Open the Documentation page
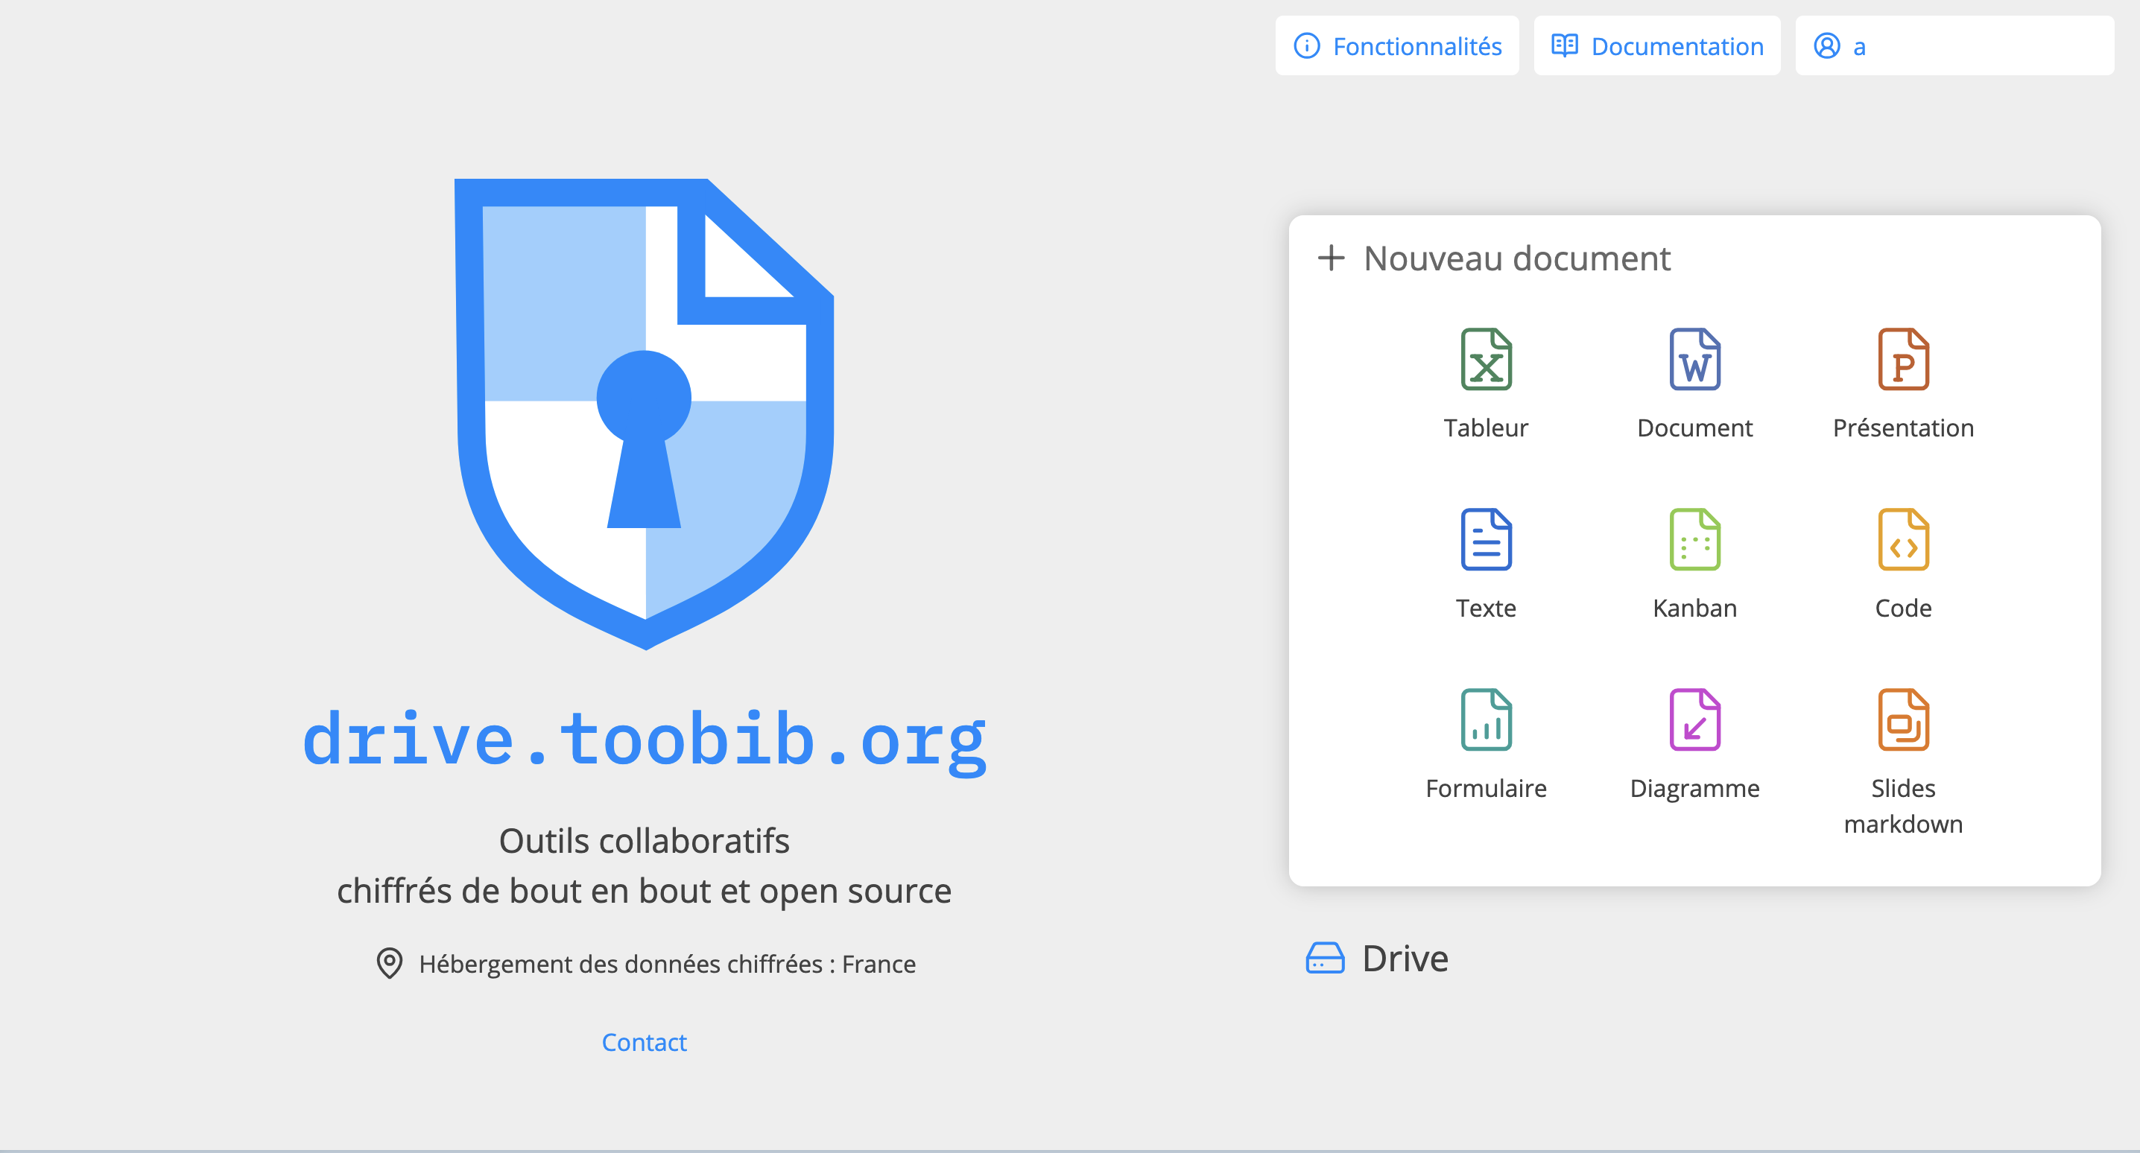The image size is (2140, 1153). 1656,46
